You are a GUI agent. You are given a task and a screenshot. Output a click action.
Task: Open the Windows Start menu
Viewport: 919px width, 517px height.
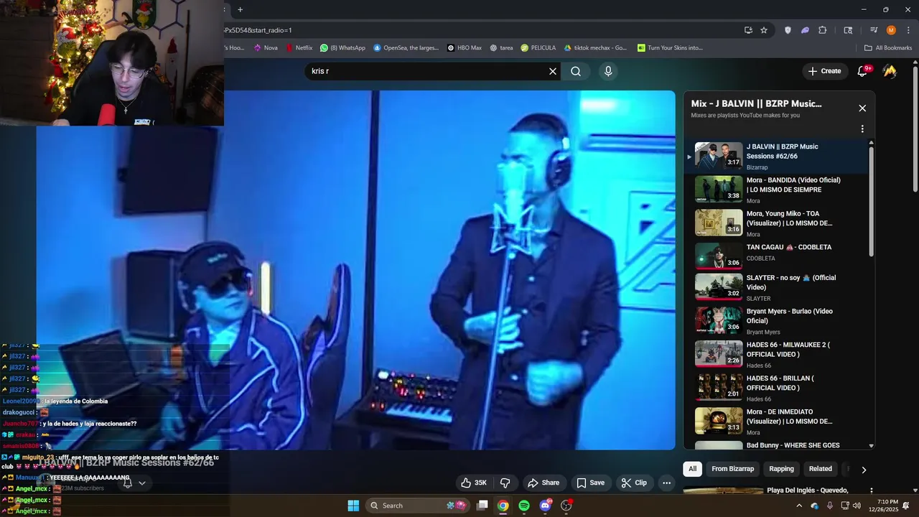[353, 506]
